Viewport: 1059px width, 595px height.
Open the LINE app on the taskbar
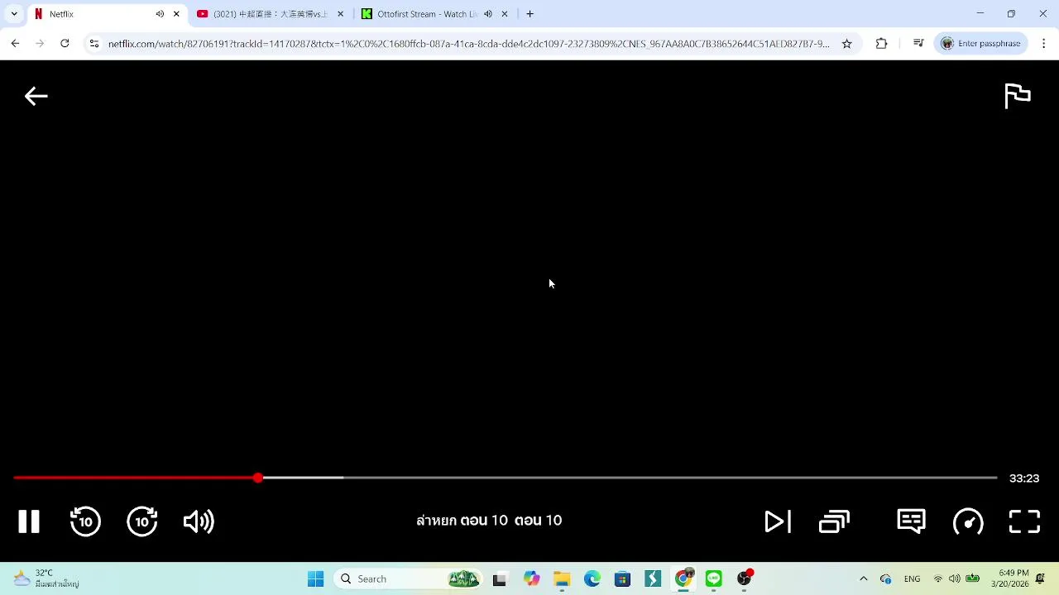pyautogui.click(x=714, y=579)
